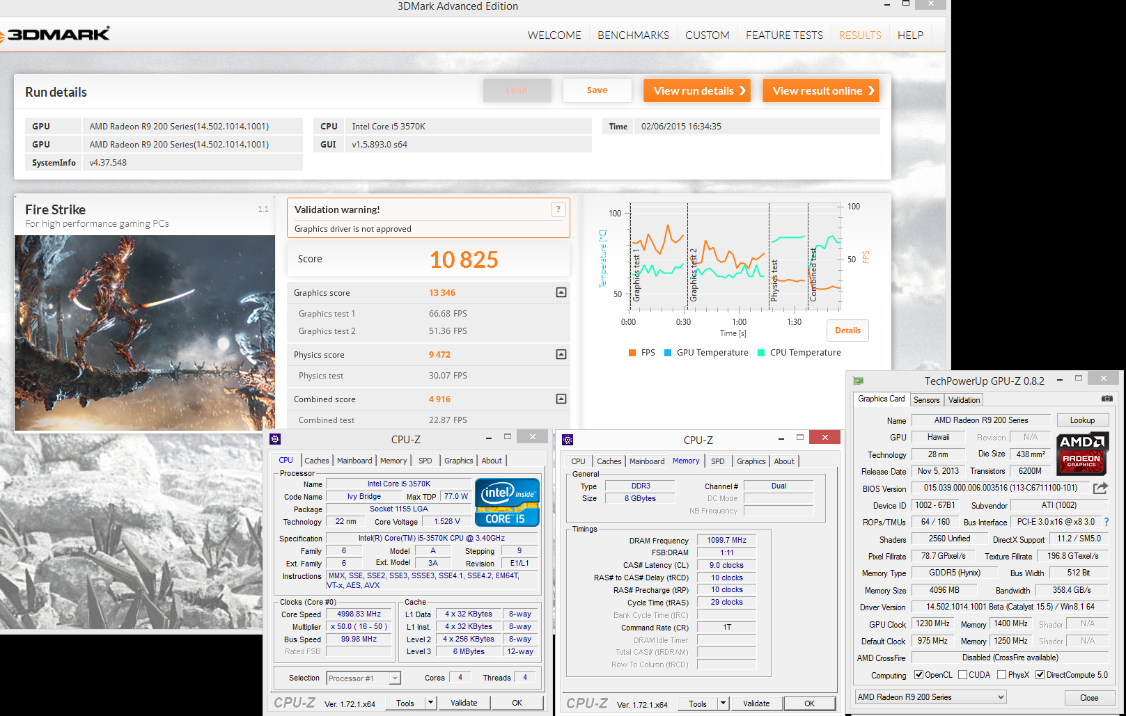The width and height of the screenshot is (1126, 716).
Task: Click the Fire Strike preview image
Action: (x=145, y=333)
